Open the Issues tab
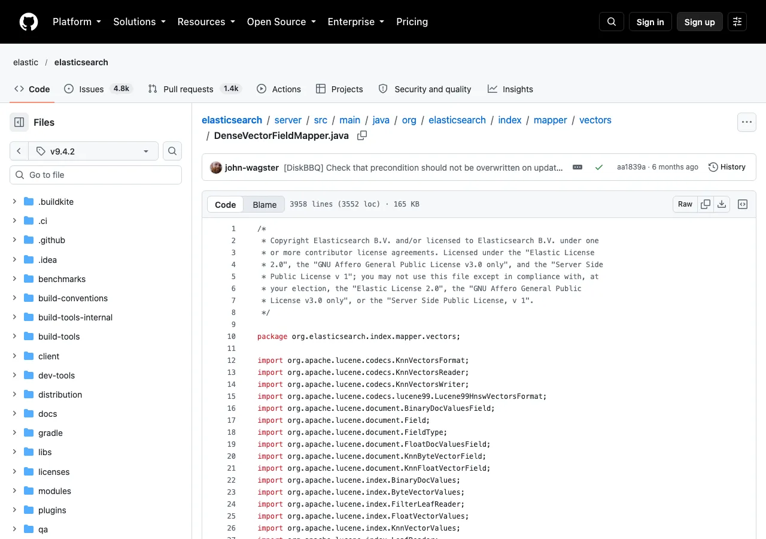766x539 pixels. [98, 89]
